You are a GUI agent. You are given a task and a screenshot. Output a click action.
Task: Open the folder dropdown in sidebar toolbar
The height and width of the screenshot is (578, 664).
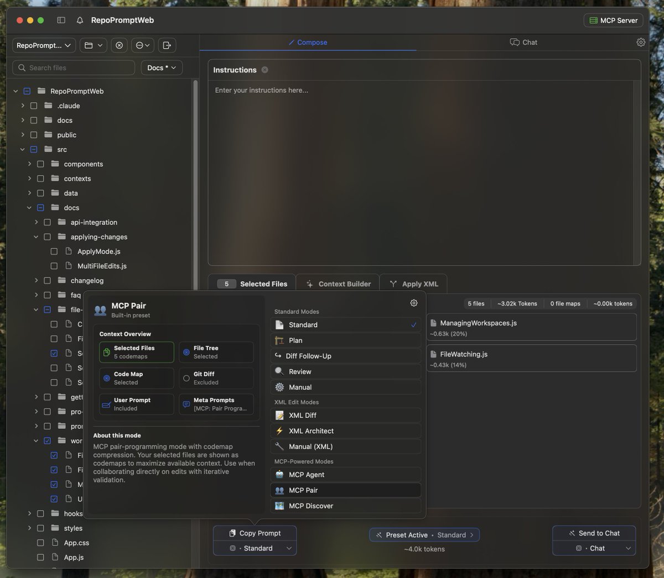94,45
